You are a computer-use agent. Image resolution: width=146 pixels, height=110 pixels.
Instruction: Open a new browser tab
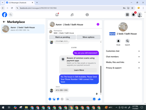coord(37,3)
